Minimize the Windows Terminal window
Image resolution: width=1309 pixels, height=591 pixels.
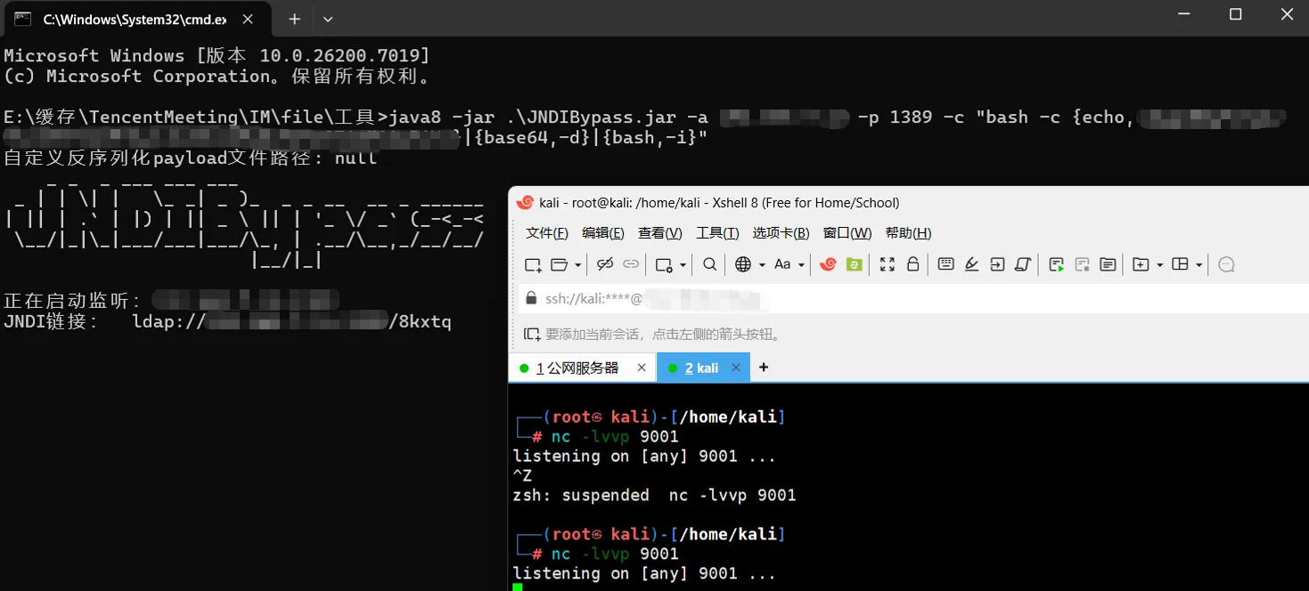tap(1183, 14)
